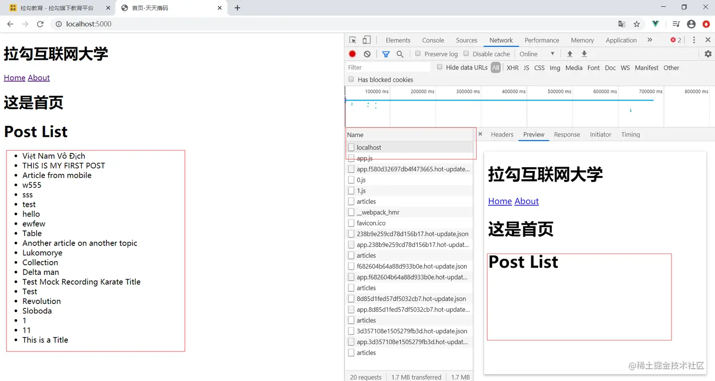Open the Chrome profile avatar

pos(691,24)
